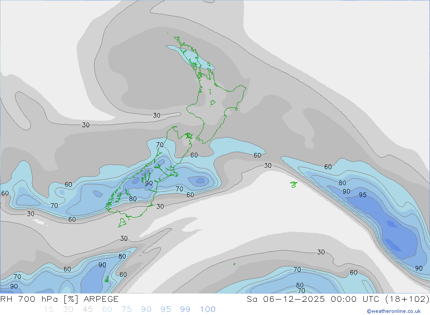Click legend value 60
The height and width of the screenshot is (315, 430).
click(x=107, y=309)
